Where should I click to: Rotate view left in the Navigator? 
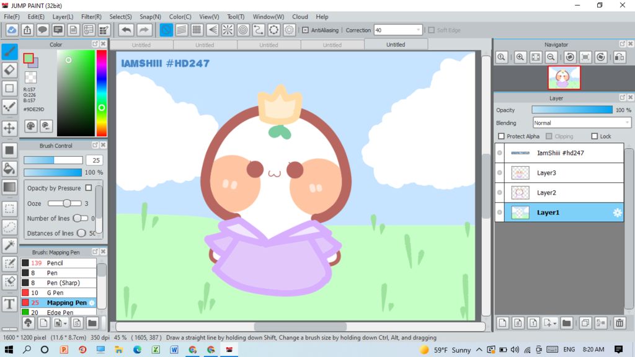coord(570,57)
